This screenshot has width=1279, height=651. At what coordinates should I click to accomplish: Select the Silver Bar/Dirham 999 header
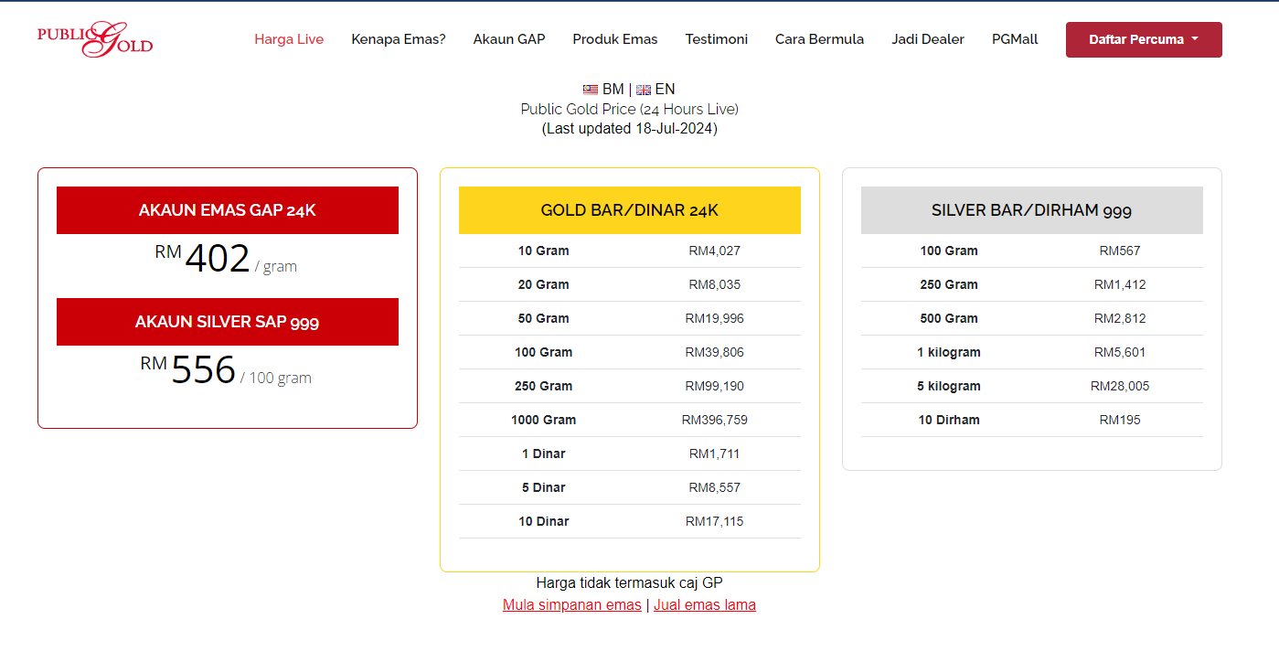click(x=1031, y=210)
